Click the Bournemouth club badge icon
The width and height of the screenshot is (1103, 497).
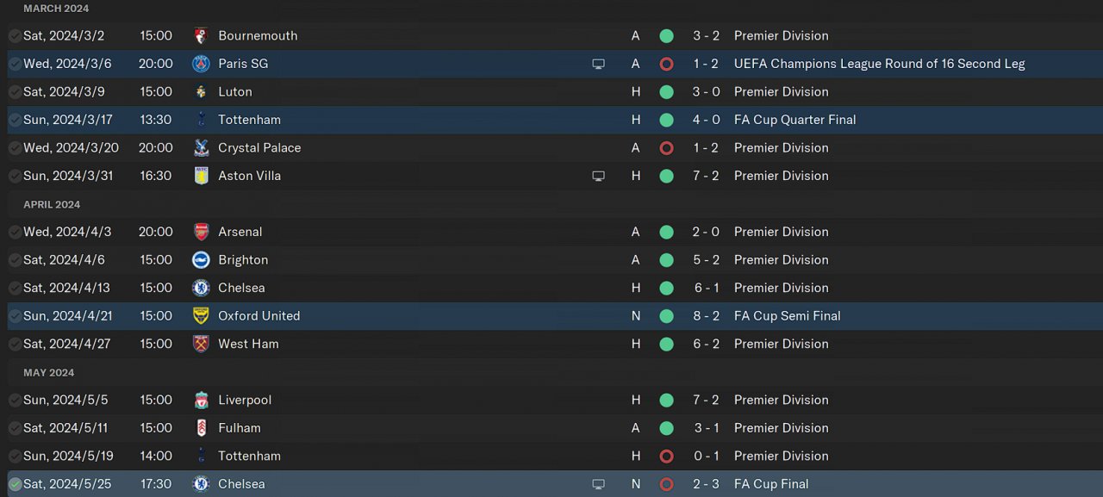tap(201, 36)
